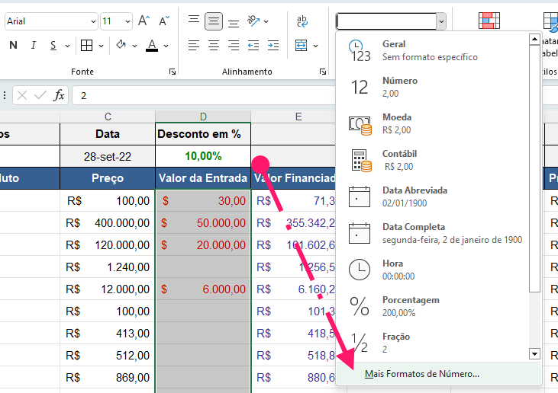Click the wrap text icon
Viewport: 558px width, 393px height.
tap(302, 21)
